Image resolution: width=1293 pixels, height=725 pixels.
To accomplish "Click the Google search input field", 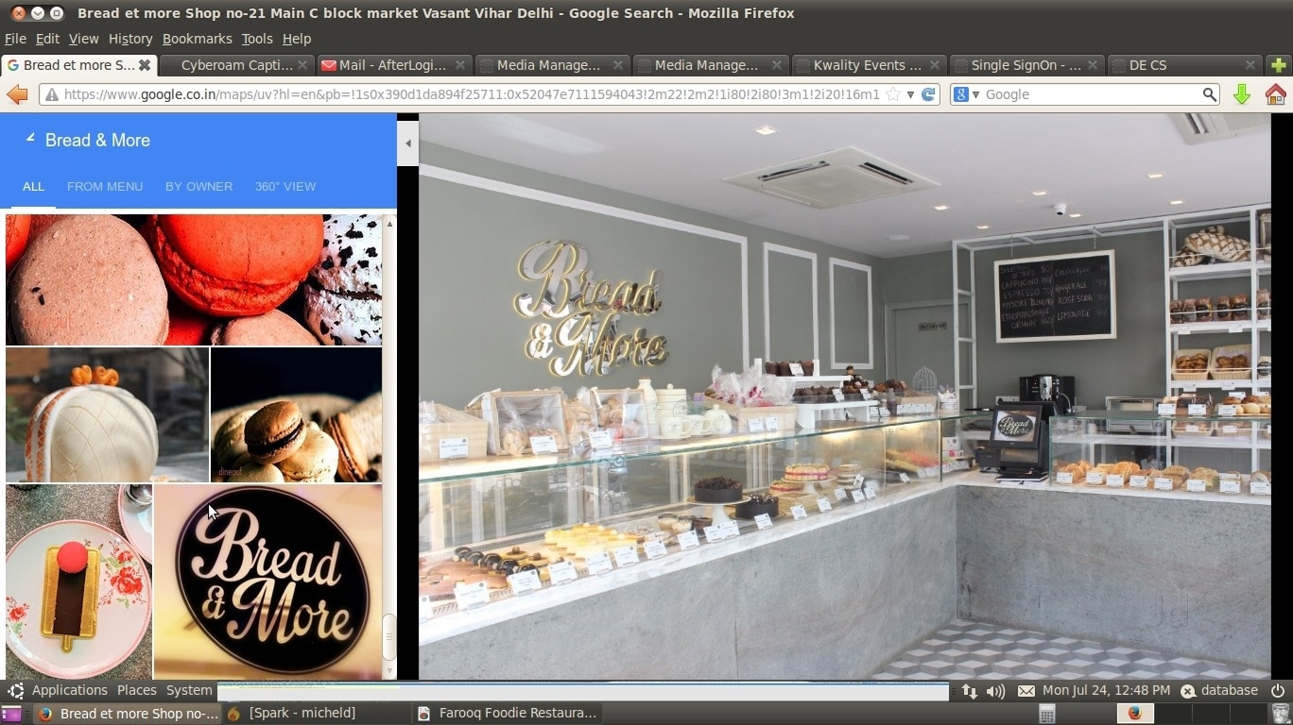I will [1092, 94].
